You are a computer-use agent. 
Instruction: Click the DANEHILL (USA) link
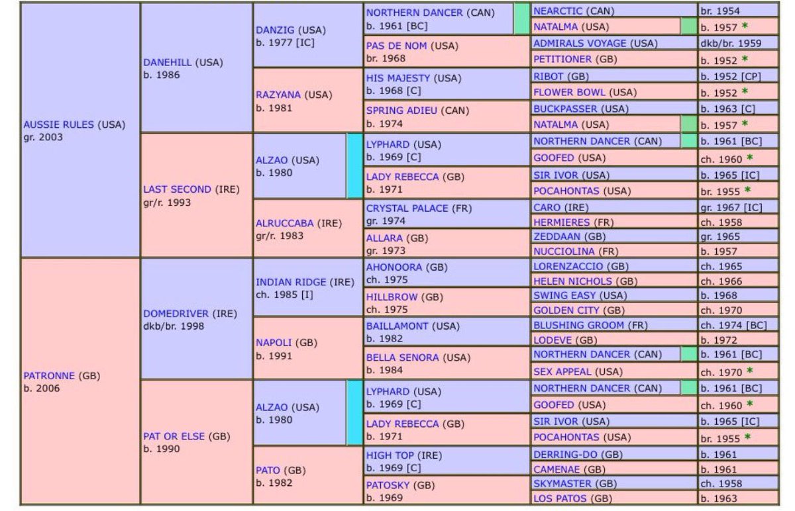[183, 62]
